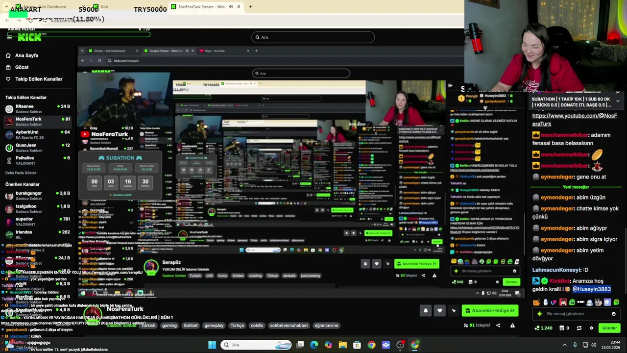Open the chat shop icon showing 0
The width and height of the screenshot is (627, 353).
[564, 328]
